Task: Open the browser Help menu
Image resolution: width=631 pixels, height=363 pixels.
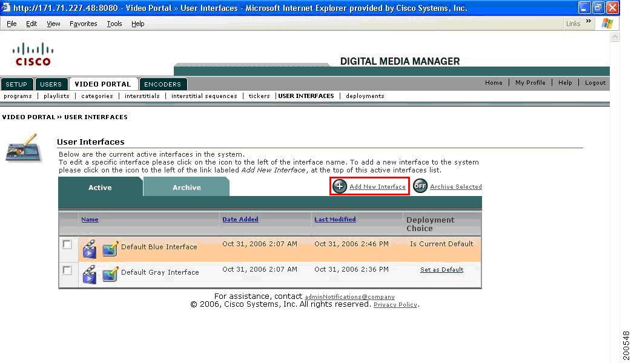Action: 137,24
